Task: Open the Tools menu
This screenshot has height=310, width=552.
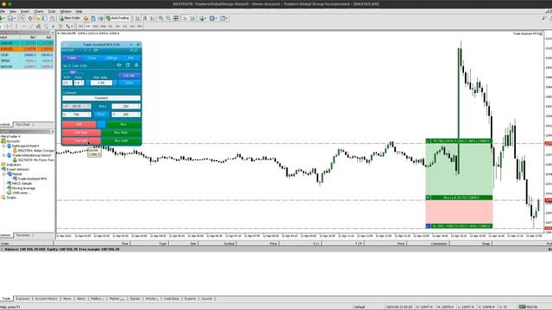Action: pyautogui.click(x=52, y=11)
